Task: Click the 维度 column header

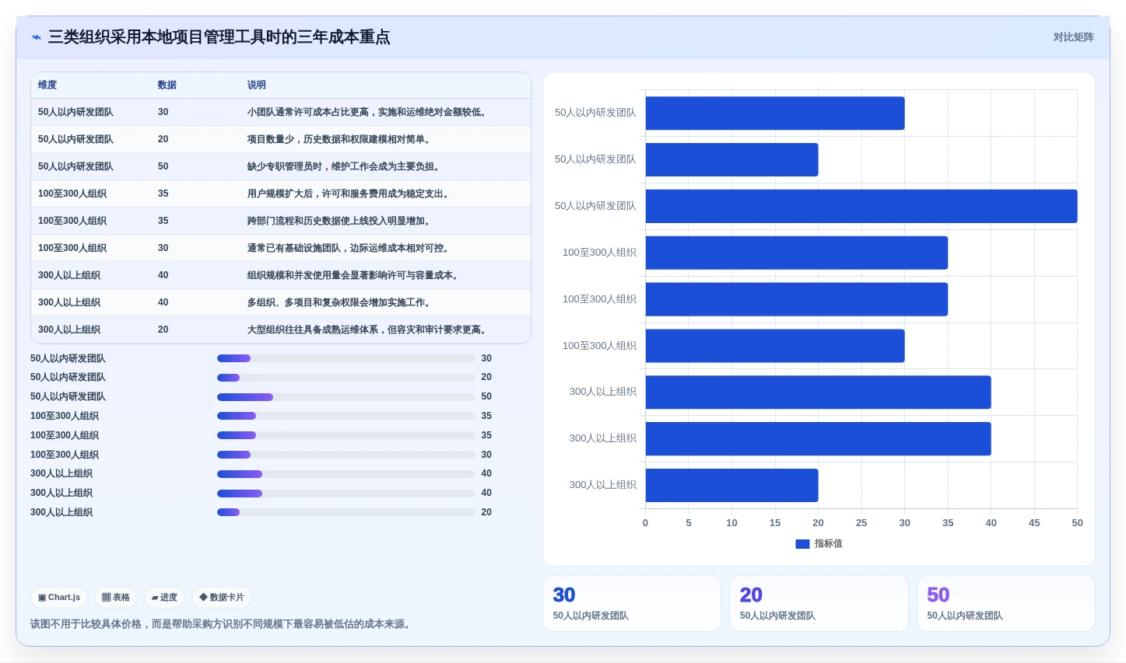Action: pyautogui.click(x=47, y=85)
